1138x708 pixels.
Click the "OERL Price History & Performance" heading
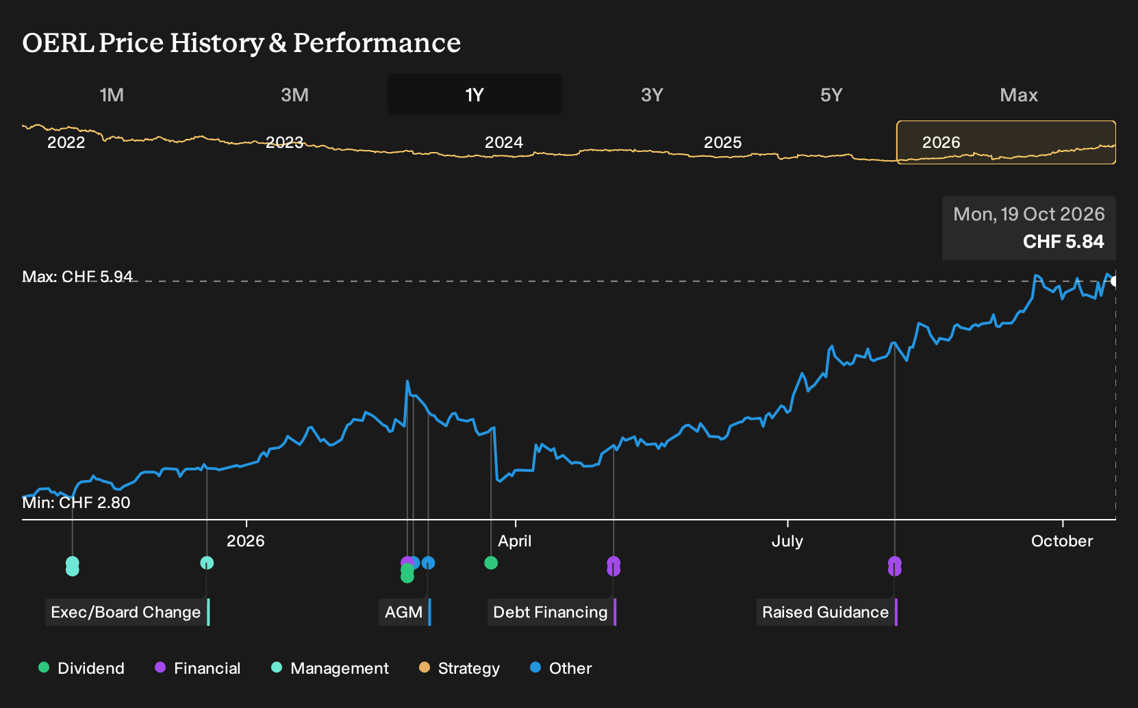242,42
